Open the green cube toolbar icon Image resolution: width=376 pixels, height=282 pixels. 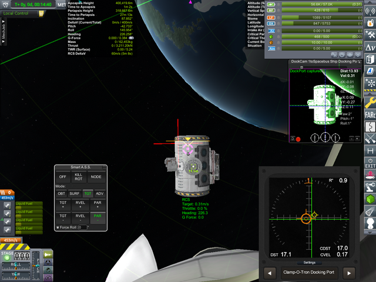tap(370, 198)
